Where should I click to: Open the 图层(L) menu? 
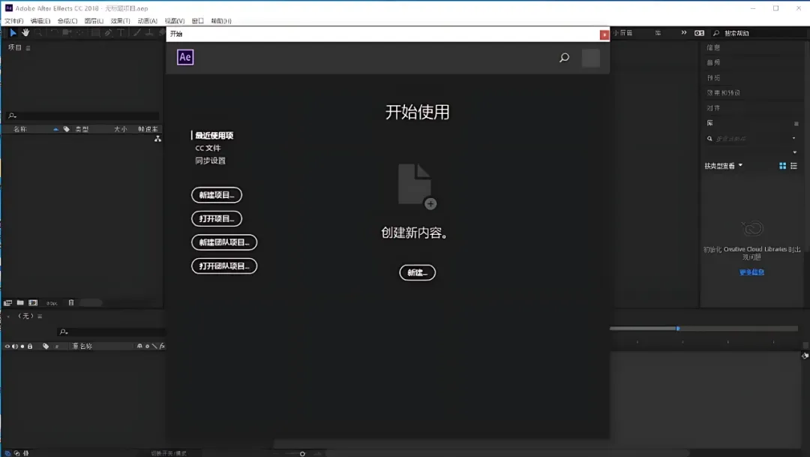pos(94,21)
